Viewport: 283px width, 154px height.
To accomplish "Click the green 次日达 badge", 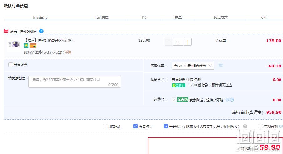I will (x=178, y=85).
